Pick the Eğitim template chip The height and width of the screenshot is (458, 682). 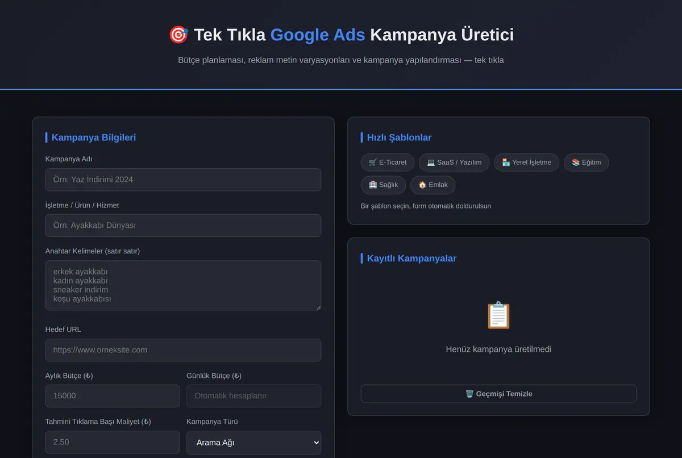586,163
